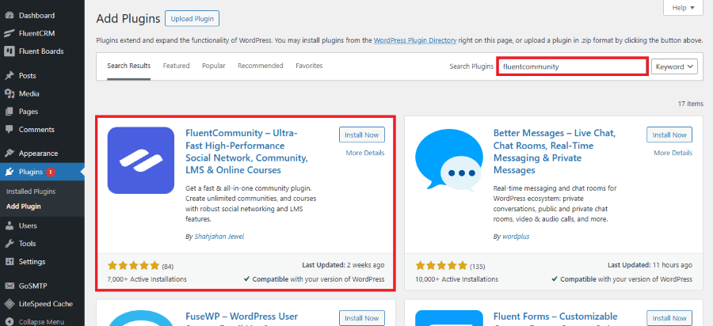Screen dimensions: 713x326
Task: Click 'Last Updated: 11 hours ago' text
Action: point(650,265)
